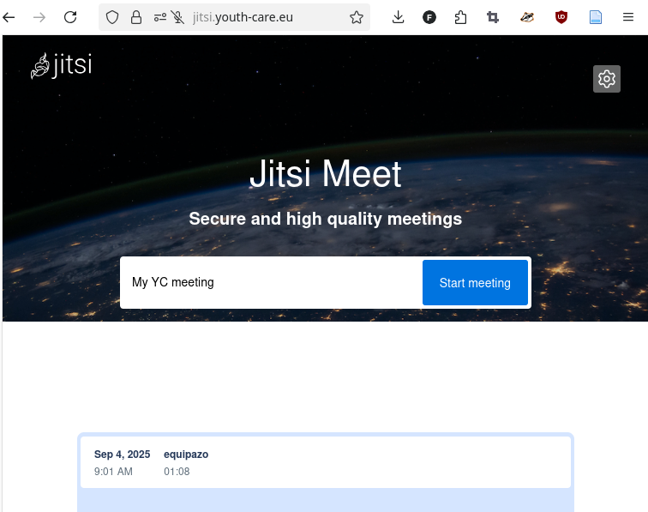Click the Jitsi logo
Screen dimensions: 648x512
(61, 66)
